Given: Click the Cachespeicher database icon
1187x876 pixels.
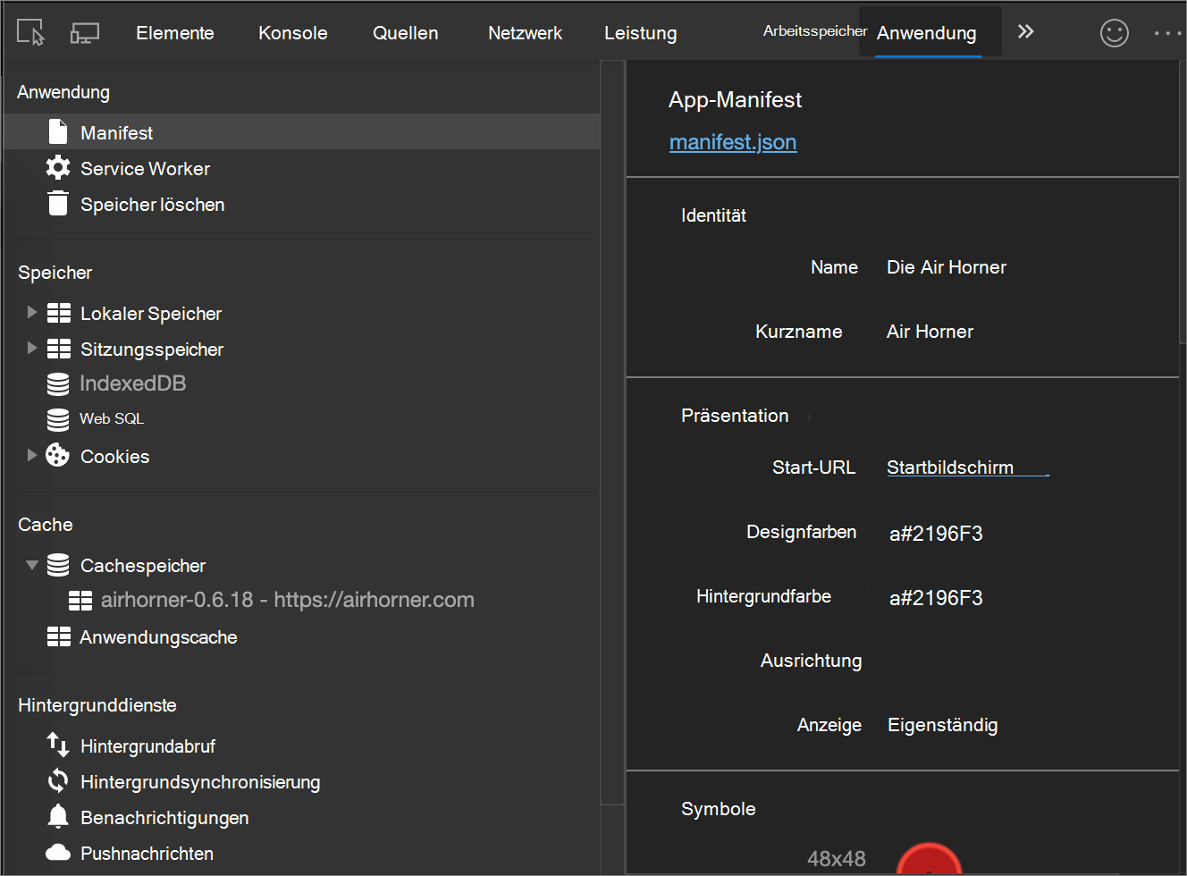Looking at the screenshot, I should (x=58, y=565).
